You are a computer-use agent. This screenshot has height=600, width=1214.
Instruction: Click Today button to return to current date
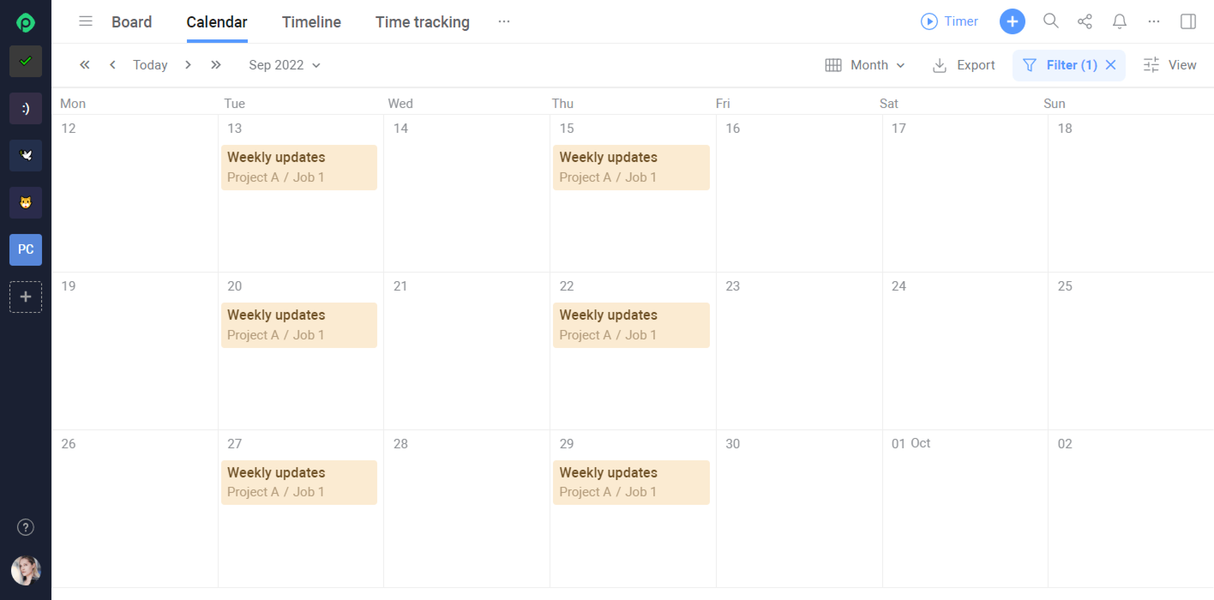[x=150, y=65]
